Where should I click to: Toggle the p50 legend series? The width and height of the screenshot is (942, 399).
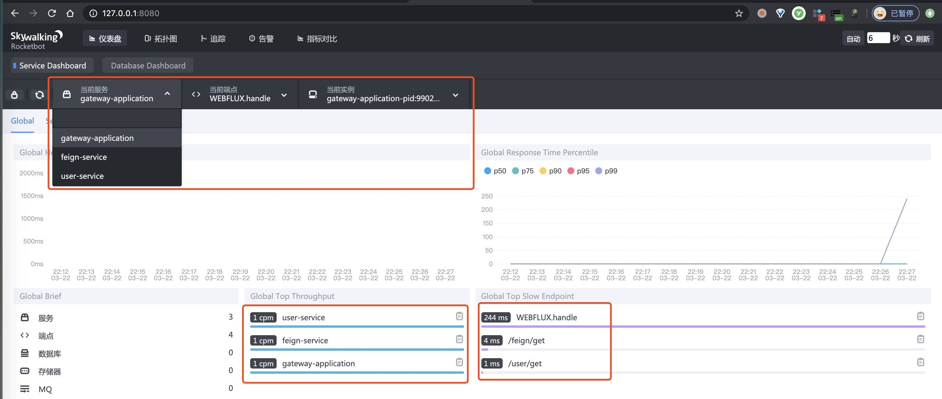[x=495, y=171]
